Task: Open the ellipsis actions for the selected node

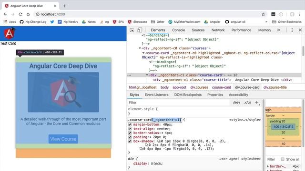Action: (x=129, y=75)
